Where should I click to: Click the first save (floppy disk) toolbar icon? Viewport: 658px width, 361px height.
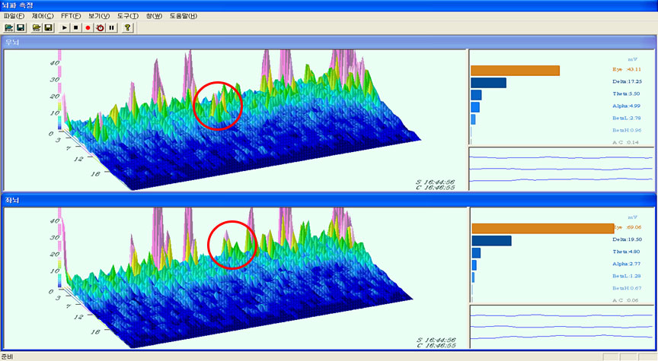(21, 27)
